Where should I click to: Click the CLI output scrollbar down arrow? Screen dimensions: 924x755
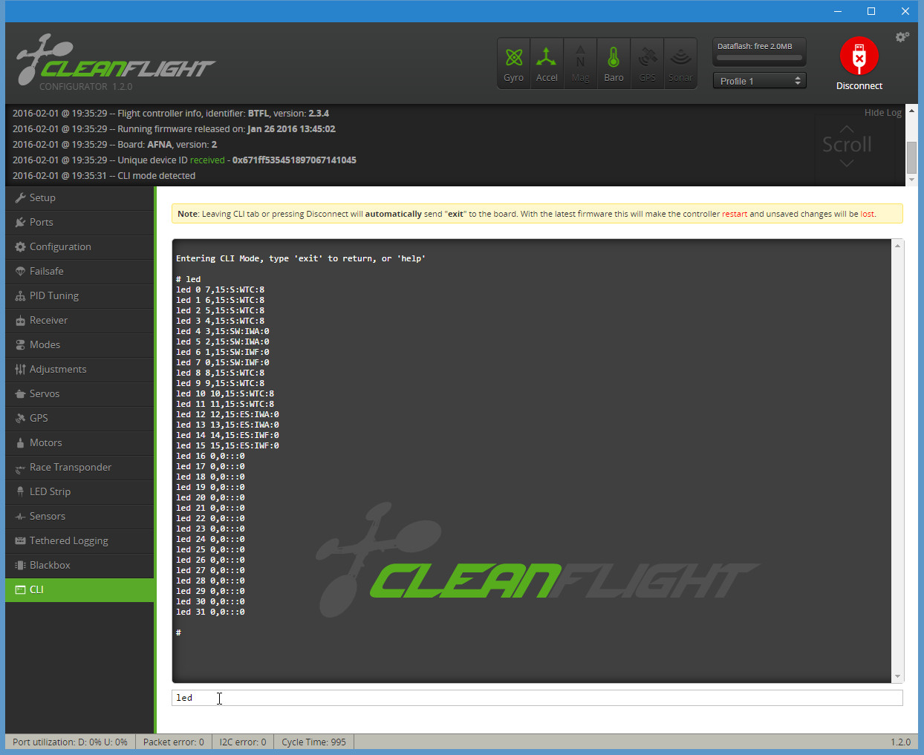(898, 676)
